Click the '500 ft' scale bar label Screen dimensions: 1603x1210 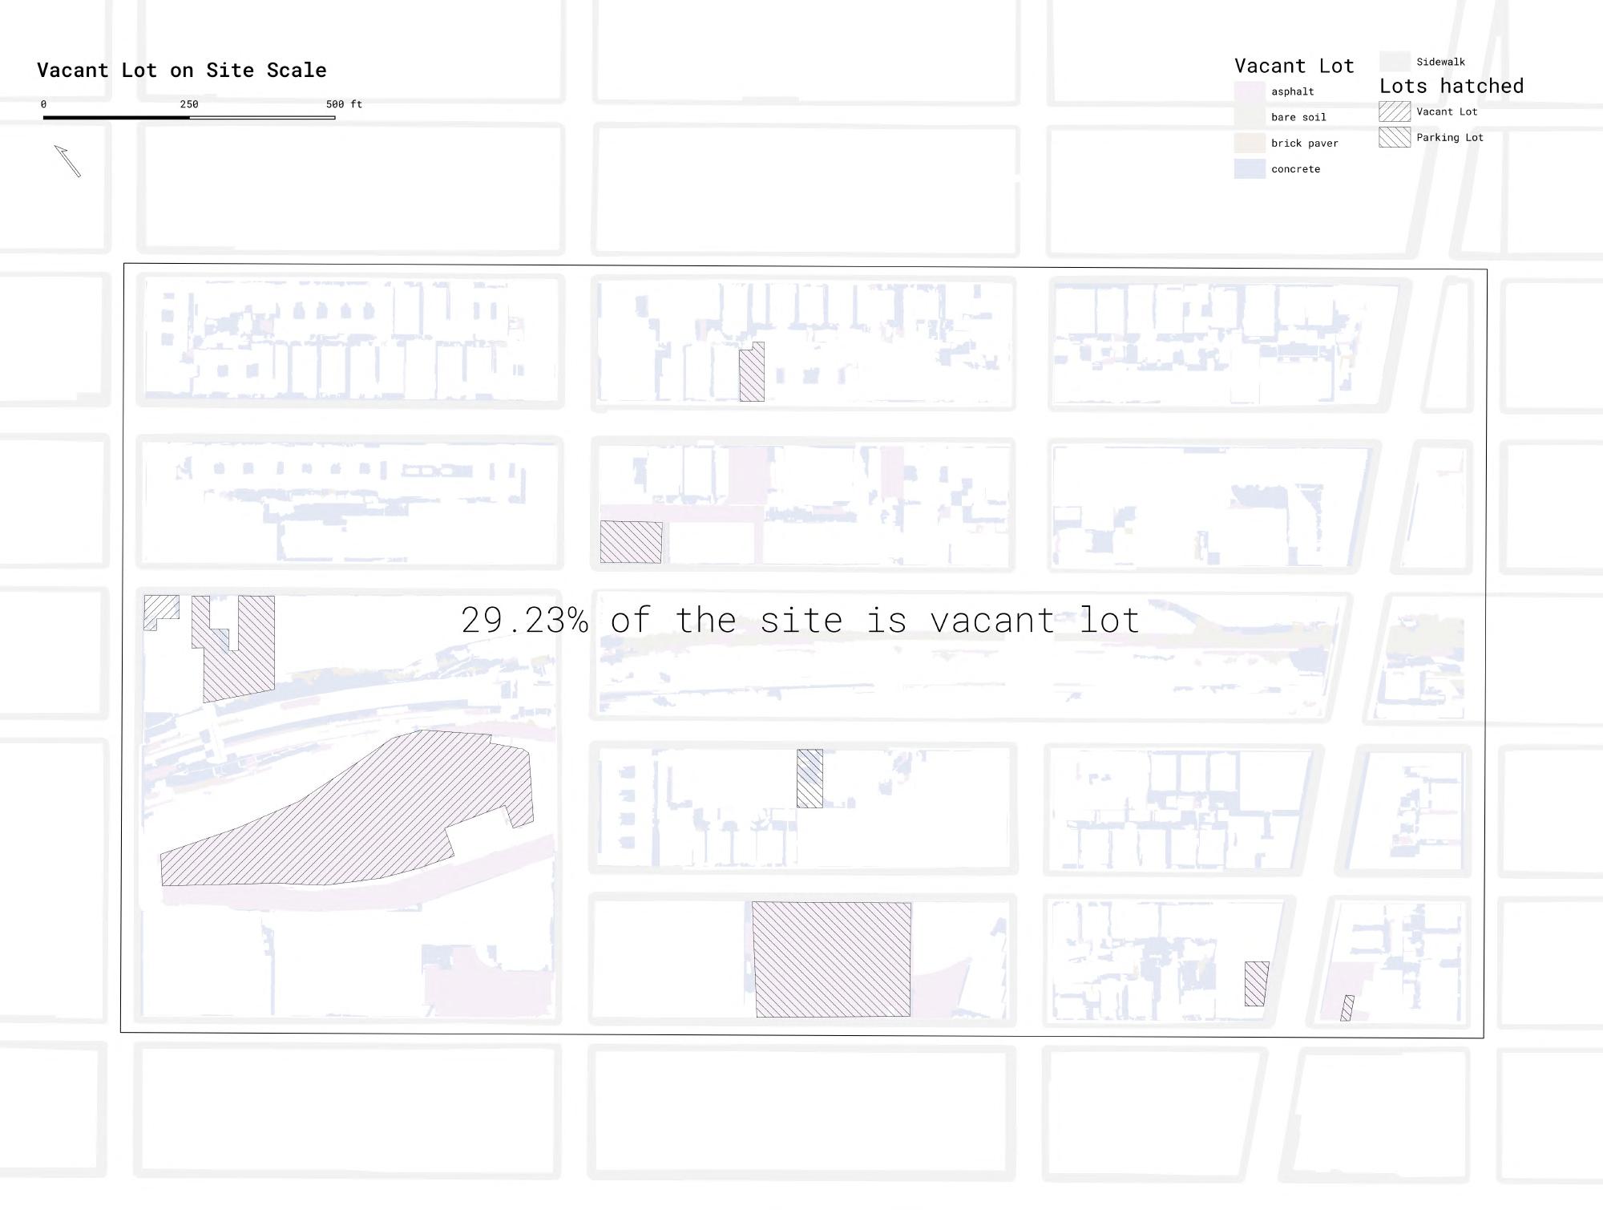point(344,104)
